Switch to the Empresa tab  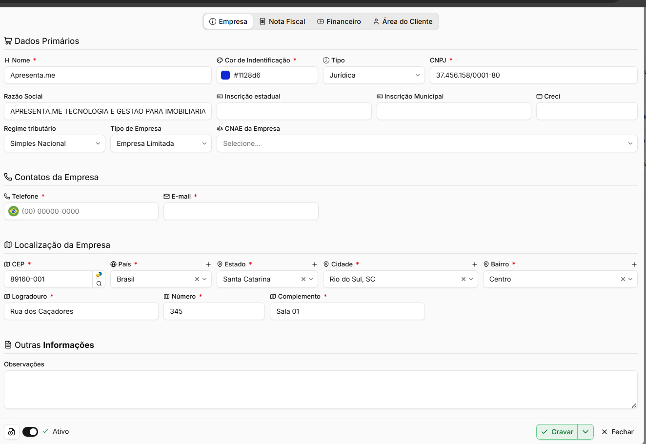coord(228,21)
